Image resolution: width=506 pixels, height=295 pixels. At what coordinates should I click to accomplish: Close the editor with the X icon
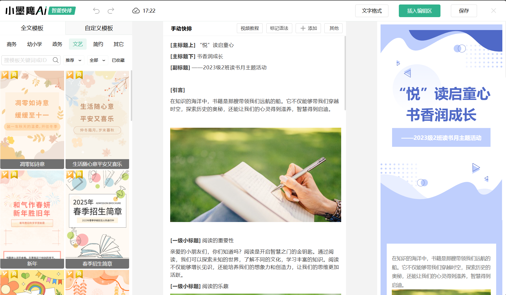pos(493,11)
